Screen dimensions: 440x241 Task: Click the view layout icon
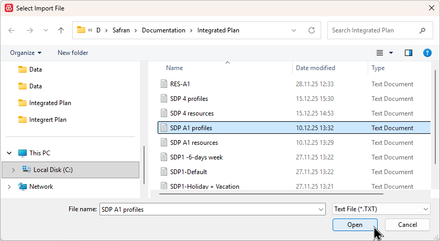pyautogui.click(x=380, y=53)
